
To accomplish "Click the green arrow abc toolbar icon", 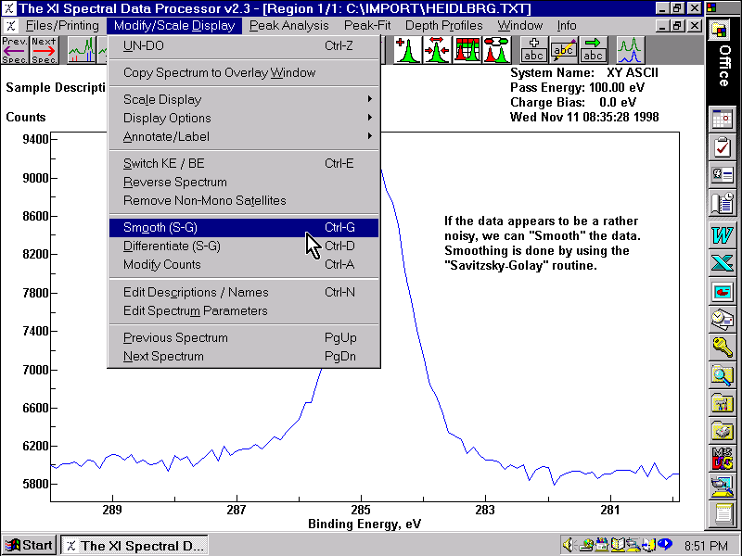I will (x=593, y=49).
